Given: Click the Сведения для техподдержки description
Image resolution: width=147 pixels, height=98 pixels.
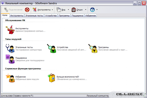Looking at the screenshot, I should click(x=30, y=61).
